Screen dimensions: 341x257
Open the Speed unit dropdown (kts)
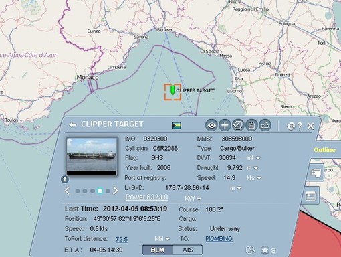[x=254, y=178]
